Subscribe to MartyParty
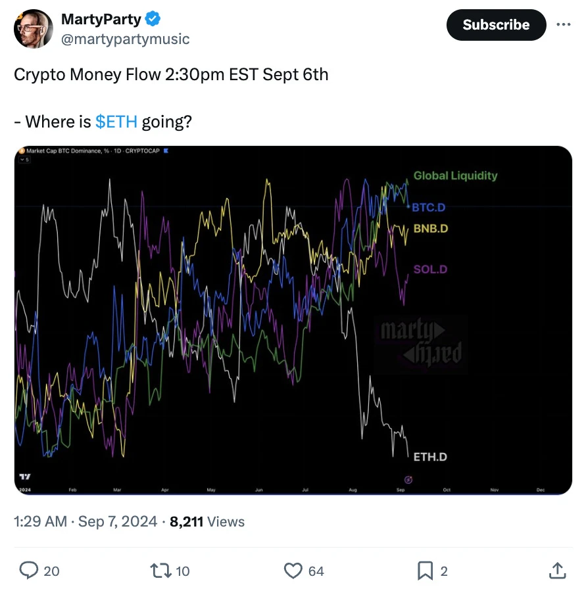Screen dimensions: 584x589 click(x=496, y=25)
